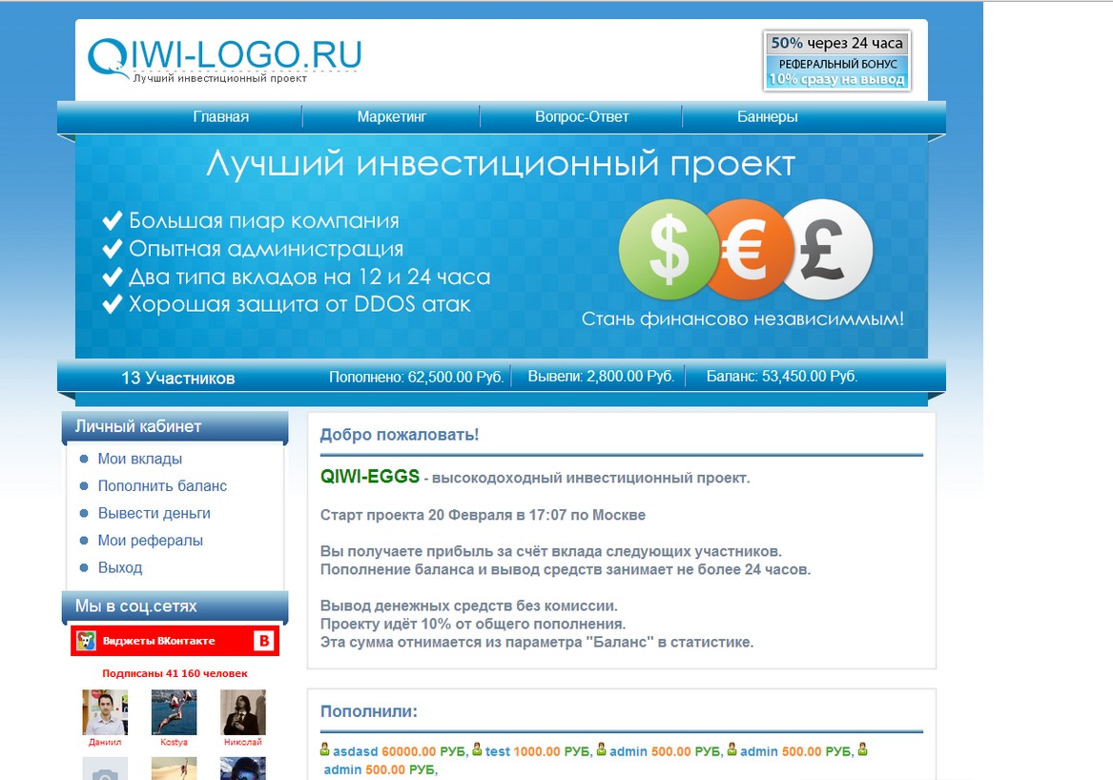Click the Добро пожаловать! heading
The height and width of the screenshot is (780, 1113).
(400, 435)
